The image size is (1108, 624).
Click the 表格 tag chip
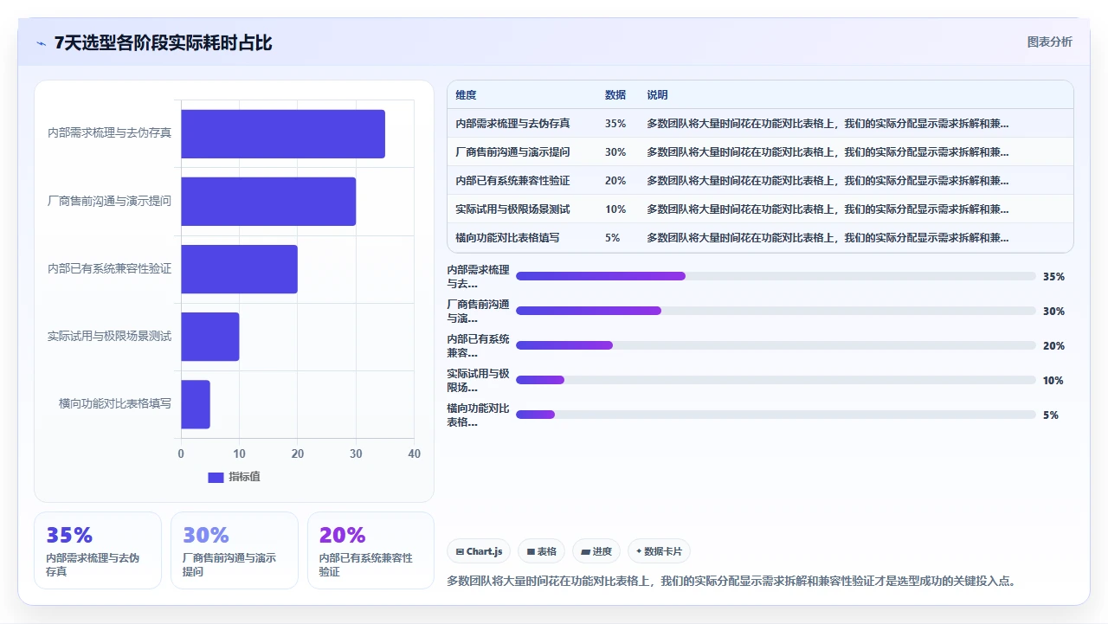(x=541, y=551)
